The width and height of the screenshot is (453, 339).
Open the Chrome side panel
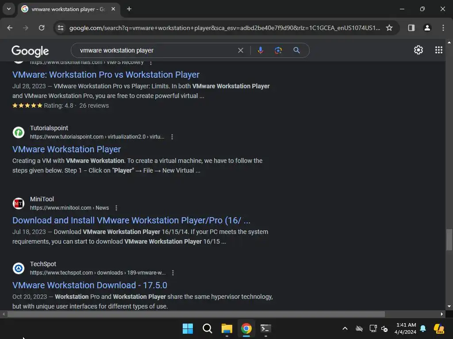(411, 28)
